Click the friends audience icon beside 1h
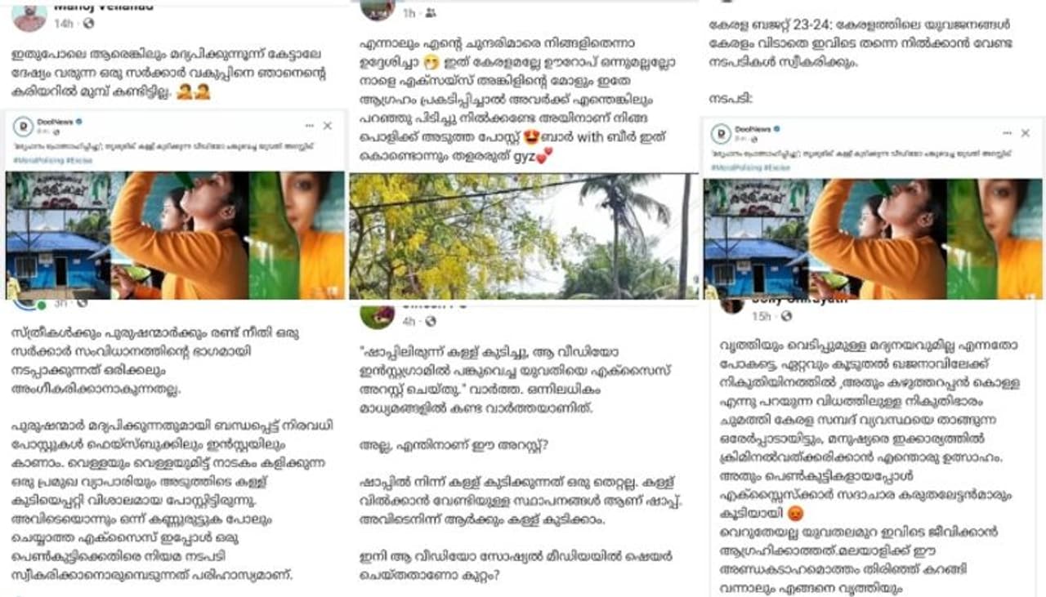Screen dimensions: 1046x597 coord(431,13)
